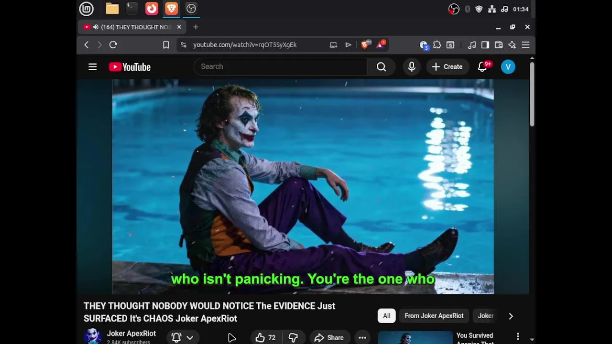Screen dimensions: 612x344
Task: Install app icon in address bar
Action: click(x=333, y=45)
